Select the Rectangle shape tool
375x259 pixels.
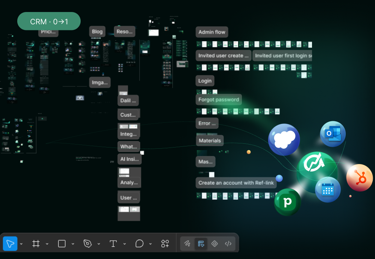click(x=62, y=244)
